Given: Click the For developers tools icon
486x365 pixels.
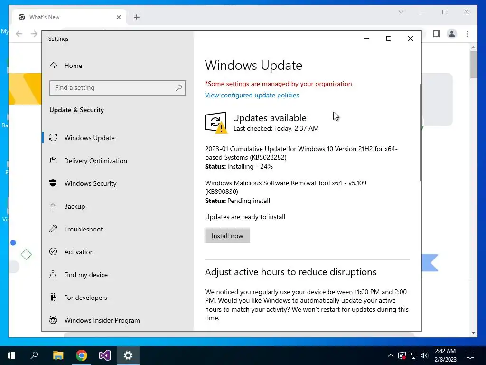Looking at the screenshot, I should point(53,298).
